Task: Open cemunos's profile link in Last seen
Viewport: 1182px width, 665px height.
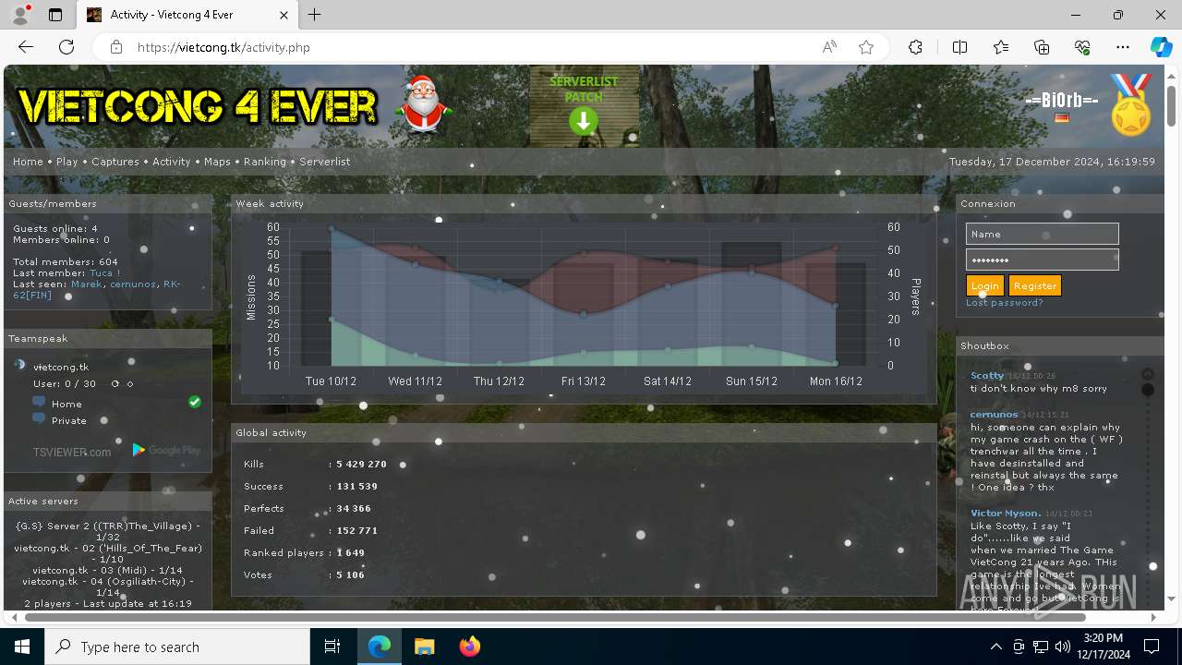Action: 133,284
